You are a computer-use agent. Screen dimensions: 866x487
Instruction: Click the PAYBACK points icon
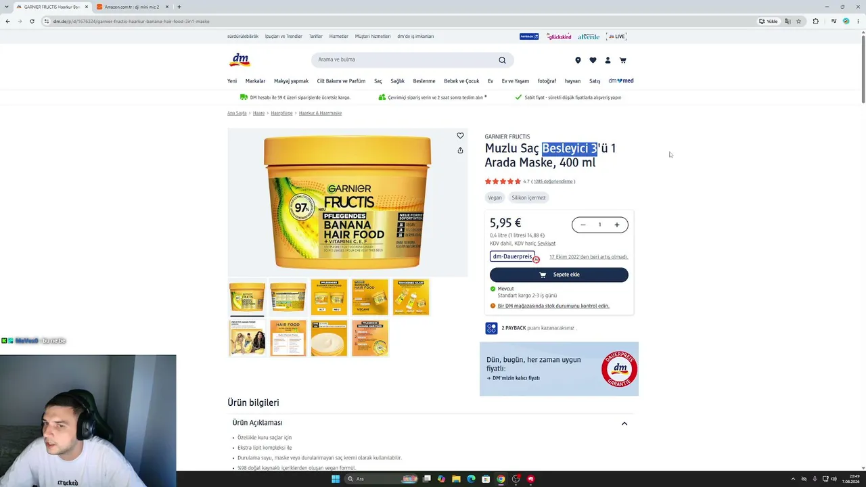[492, 328]
